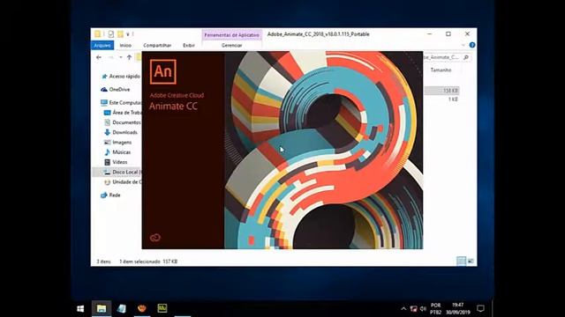Select the file size cell showing 158 KB
The image size is (565, 317).
point(450,91)
